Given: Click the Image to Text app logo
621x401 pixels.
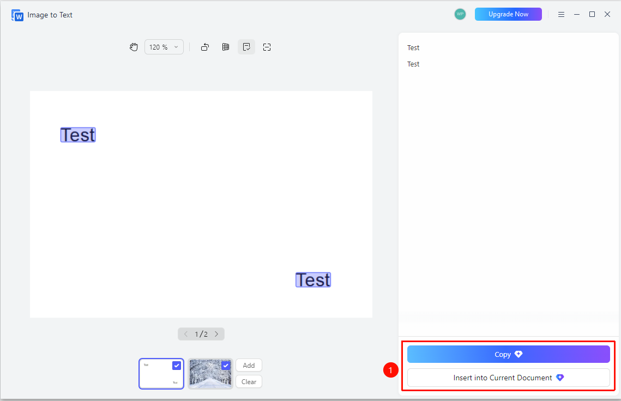Looking at the screenshot, I should tap(17, 15).
